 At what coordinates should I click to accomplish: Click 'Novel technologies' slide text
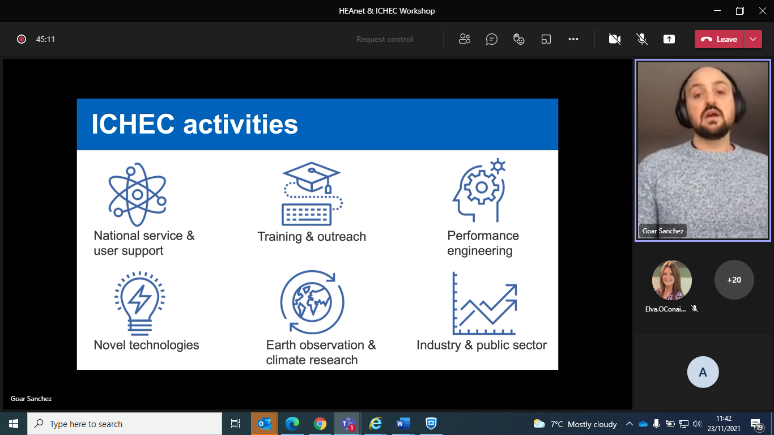click(146, 345)
